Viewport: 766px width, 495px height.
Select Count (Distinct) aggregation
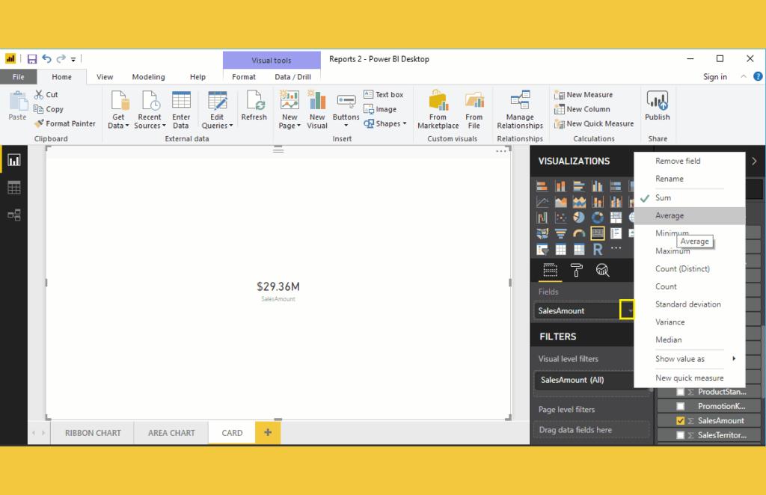pyautogui.click(x=689, y=268)
